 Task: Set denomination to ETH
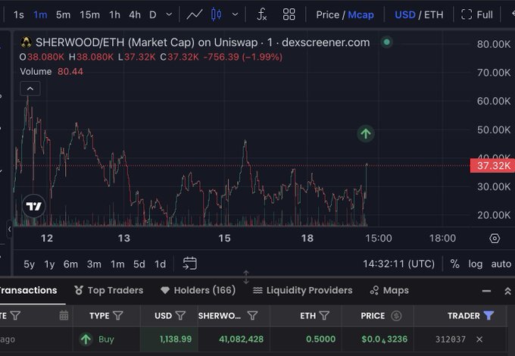click(x=433, y=15)
